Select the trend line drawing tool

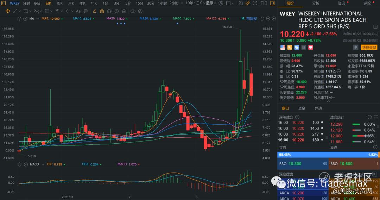tap(15, 11)
